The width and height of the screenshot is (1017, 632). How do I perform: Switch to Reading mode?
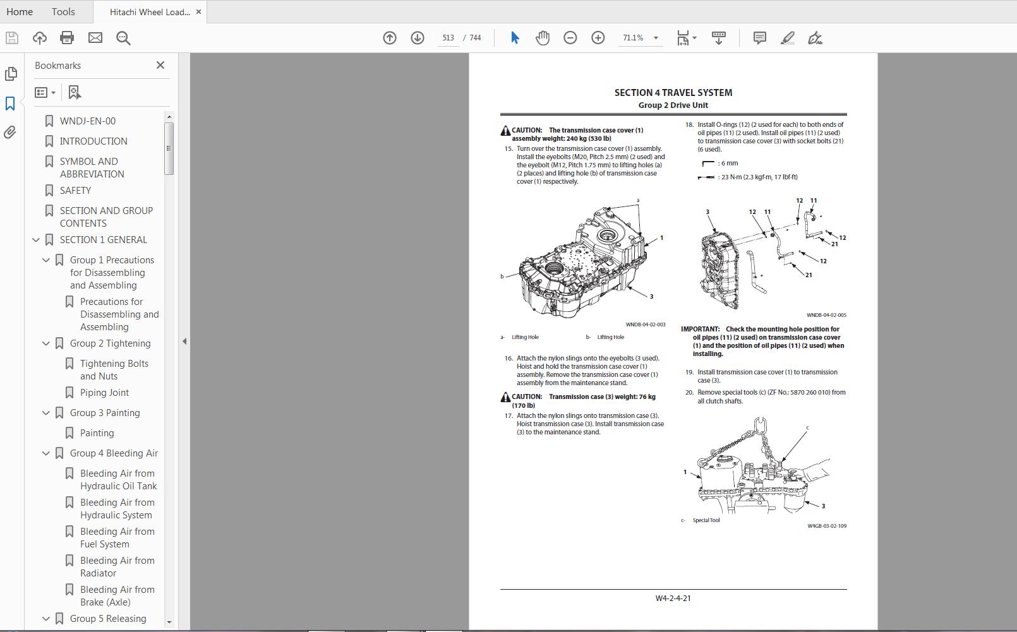719,38
